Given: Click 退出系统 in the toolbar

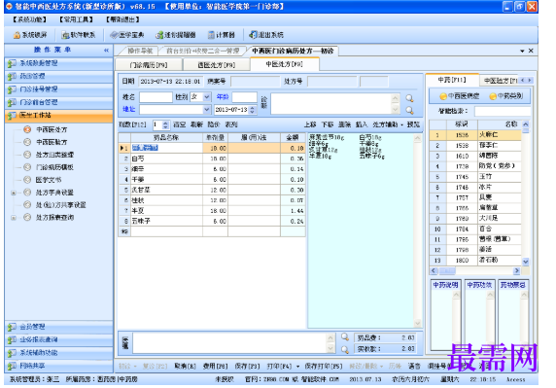Looking at the screenshot, I should tap(266, 35).
